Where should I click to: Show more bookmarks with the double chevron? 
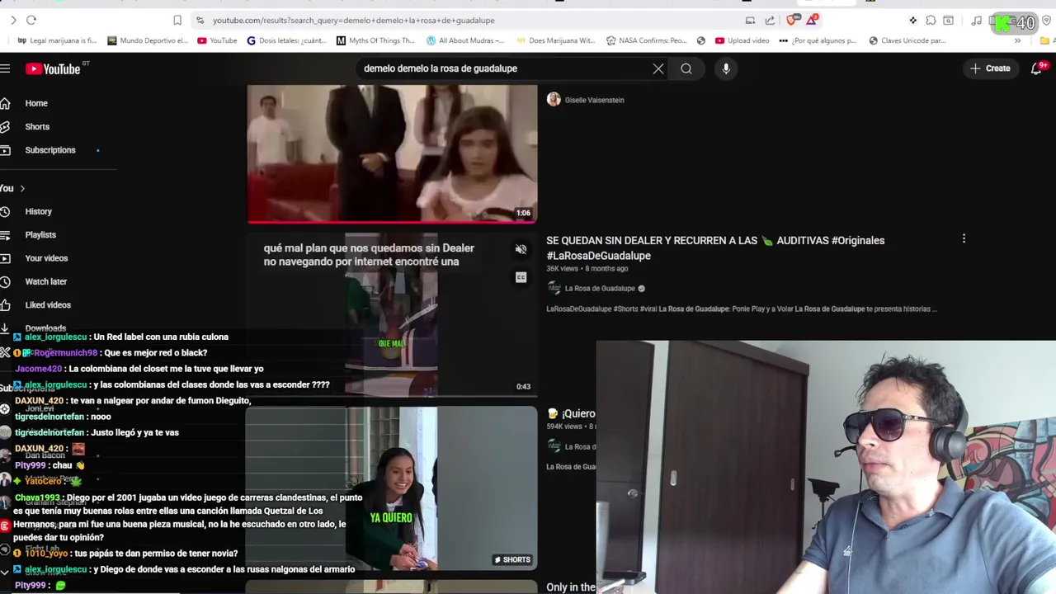click(x=1017, y=40)
